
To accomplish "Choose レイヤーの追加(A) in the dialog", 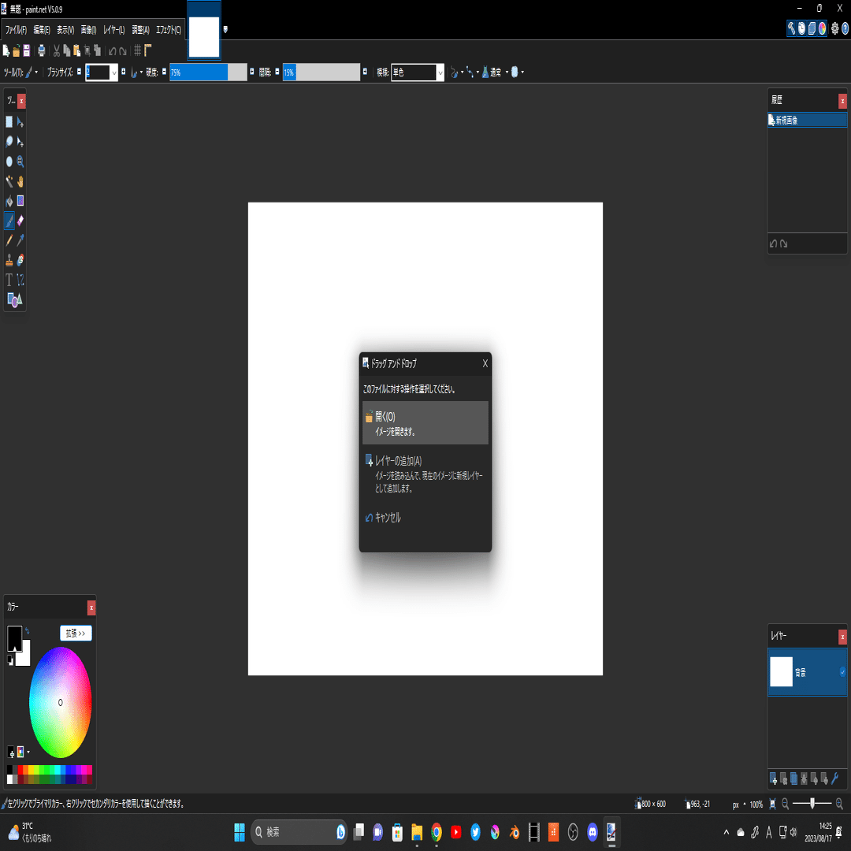I will [x=425, y=474].
